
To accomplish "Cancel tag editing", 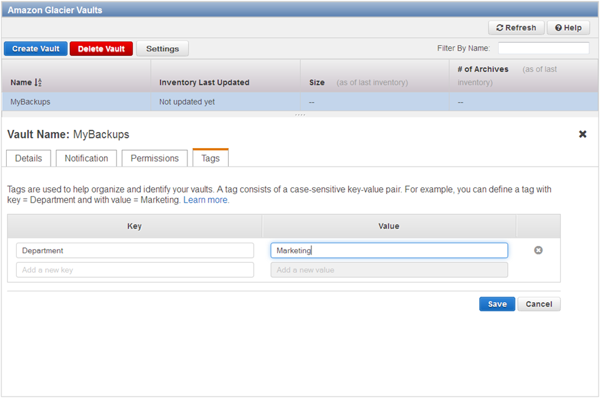I will 539,304.
